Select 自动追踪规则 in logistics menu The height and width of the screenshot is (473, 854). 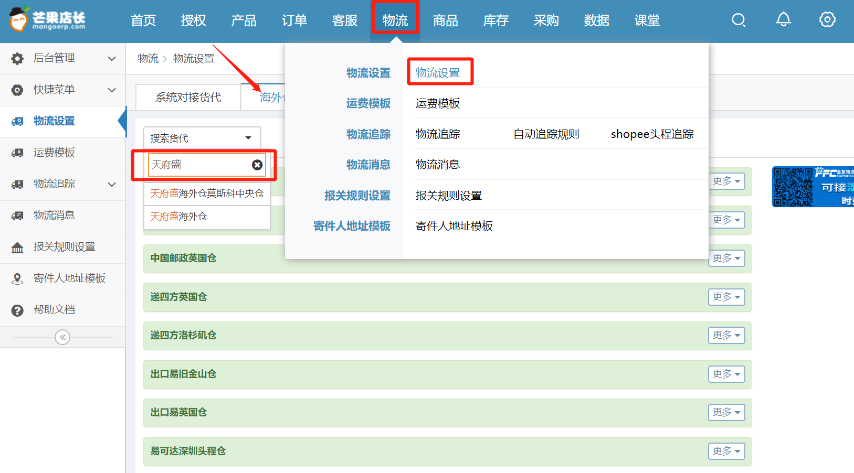(x=546, y=134)
